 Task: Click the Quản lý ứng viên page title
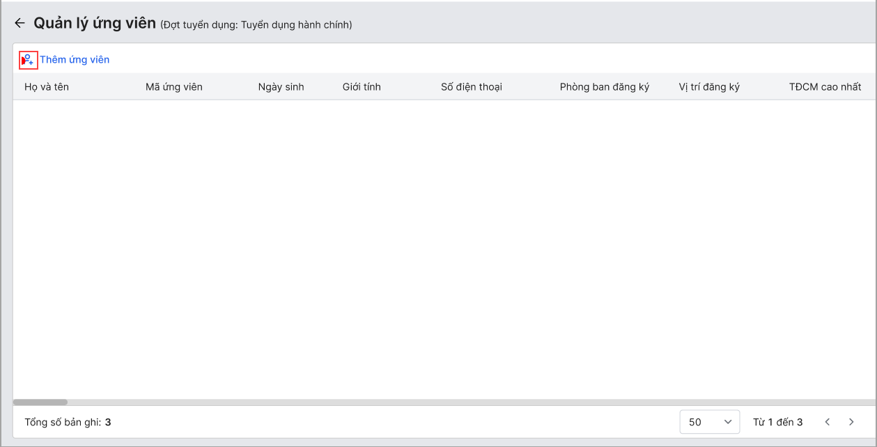tap(95, 24)
